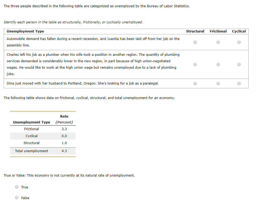Click the Frictional rate value 3.3
Viewport: 268px width, 201px height.
coord(64,129)
